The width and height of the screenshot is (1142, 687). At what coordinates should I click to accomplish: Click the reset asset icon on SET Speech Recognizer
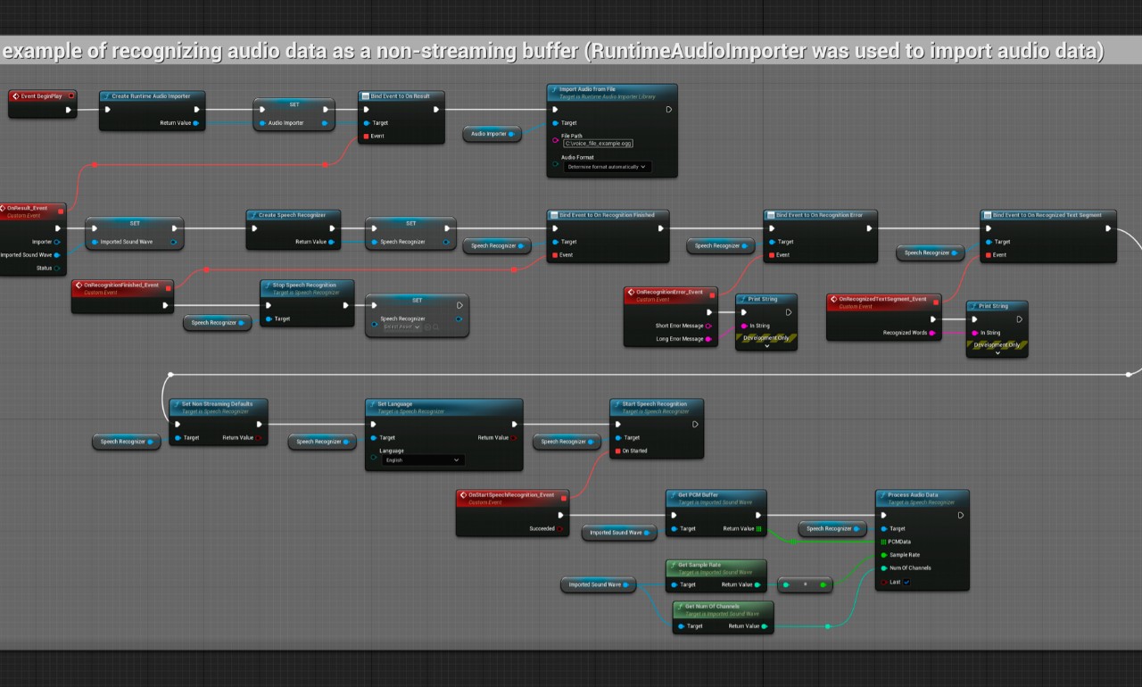pos(427,327)
